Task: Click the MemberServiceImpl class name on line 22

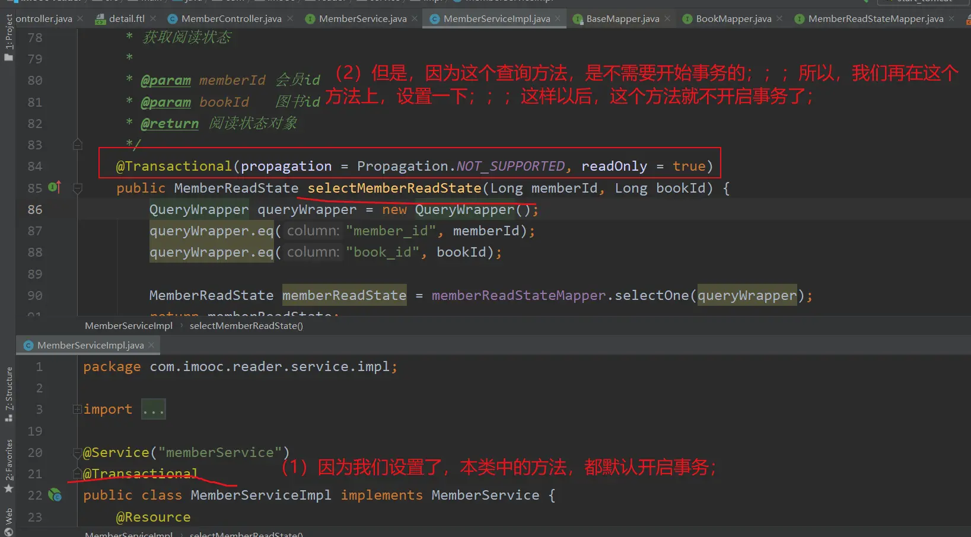Action: [x=261, y=496]
